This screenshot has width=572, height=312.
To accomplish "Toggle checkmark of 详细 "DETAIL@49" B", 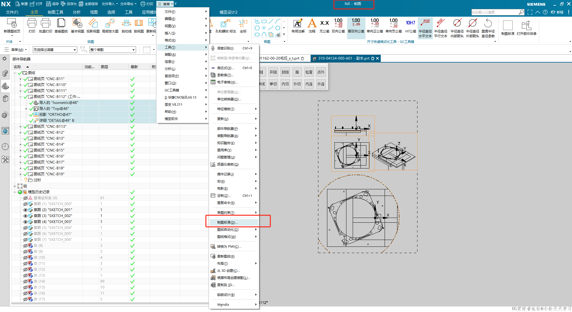I will pyautogui.click(x=31, y=121).
